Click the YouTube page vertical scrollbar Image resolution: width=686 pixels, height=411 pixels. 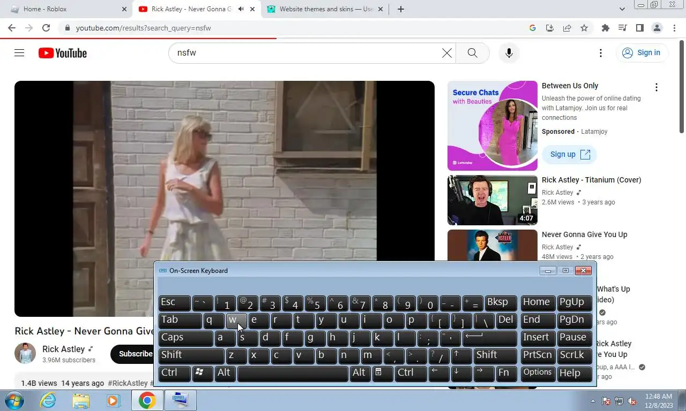click(682, 86)
